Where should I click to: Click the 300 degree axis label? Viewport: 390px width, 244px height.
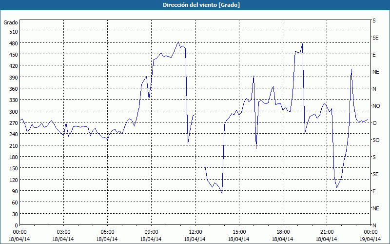pos(14,112)
